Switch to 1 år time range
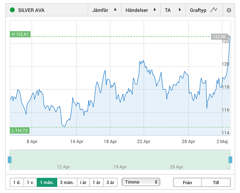 pos(96,182)
